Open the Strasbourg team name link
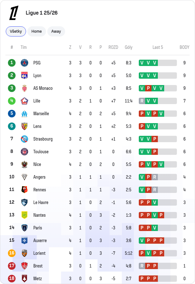Screen dimensions: 195x284 (43, 139)
